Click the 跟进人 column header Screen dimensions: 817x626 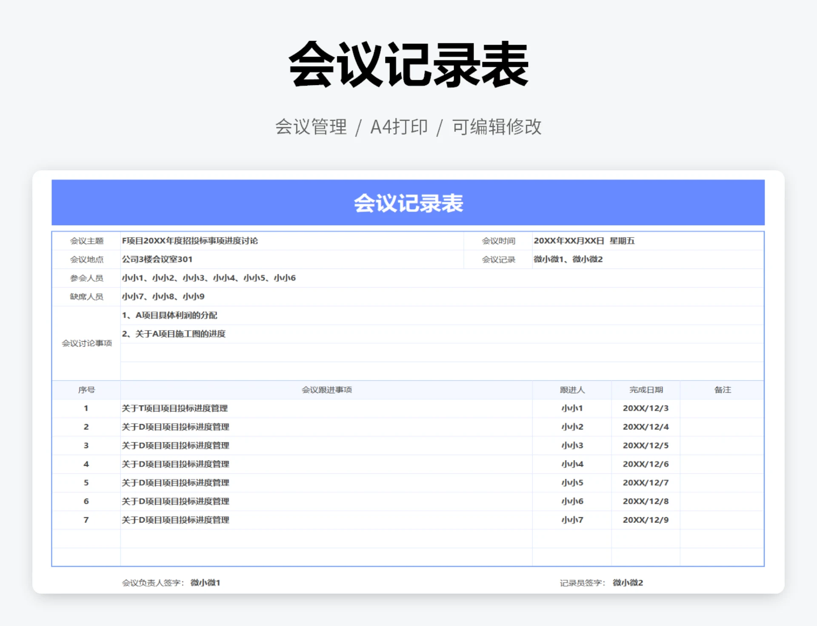[572, 390]
